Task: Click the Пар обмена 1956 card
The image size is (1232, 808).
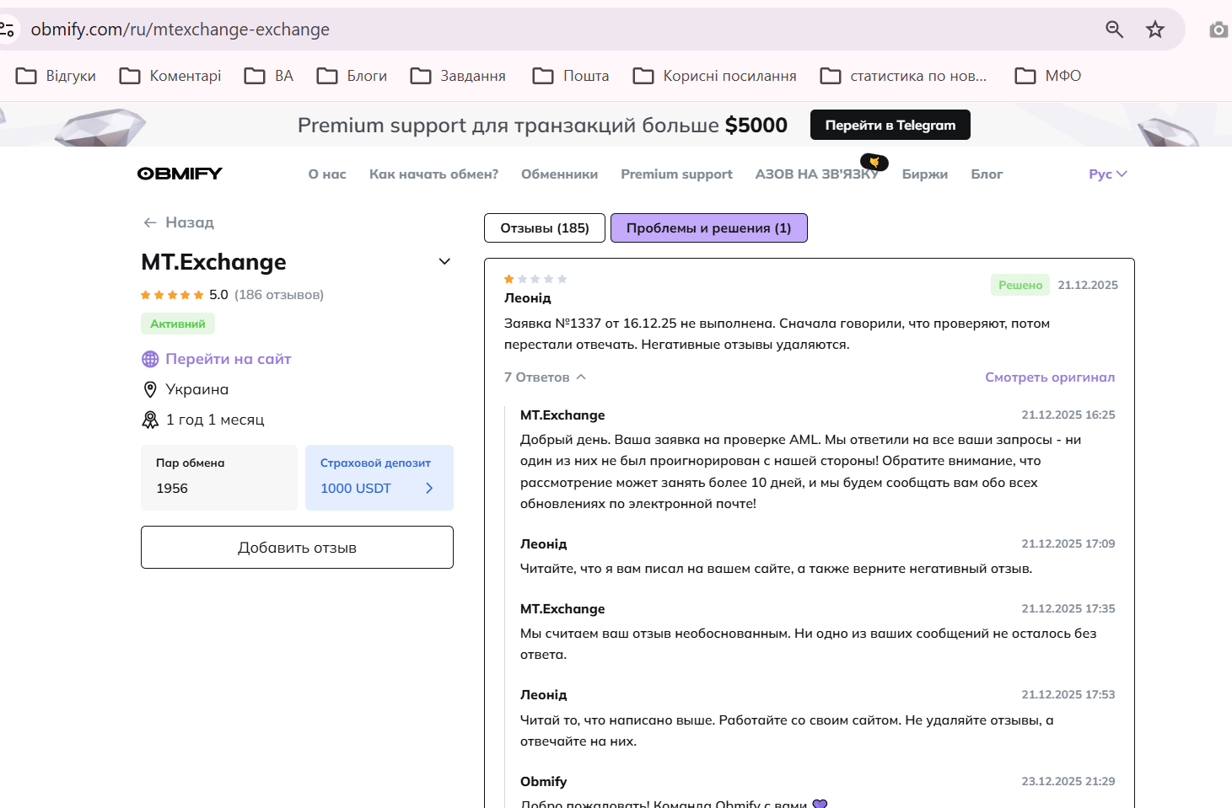Action: pos(219,478)
